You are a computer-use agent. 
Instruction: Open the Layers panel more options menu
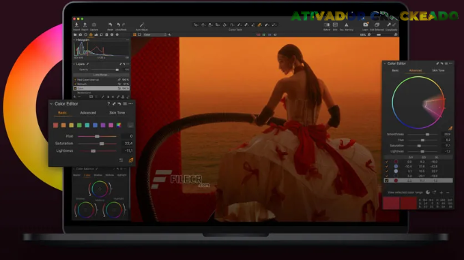[128, 64]
